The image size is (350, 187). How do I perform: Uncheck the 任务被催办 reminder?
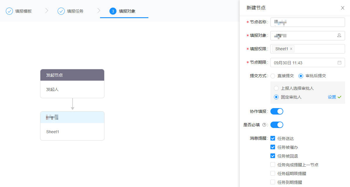tap(272, 147)
